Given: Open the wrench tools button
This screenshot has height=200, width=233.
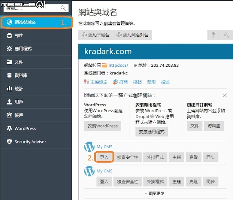Looking at the screenshot, I should tap(226, 35).
